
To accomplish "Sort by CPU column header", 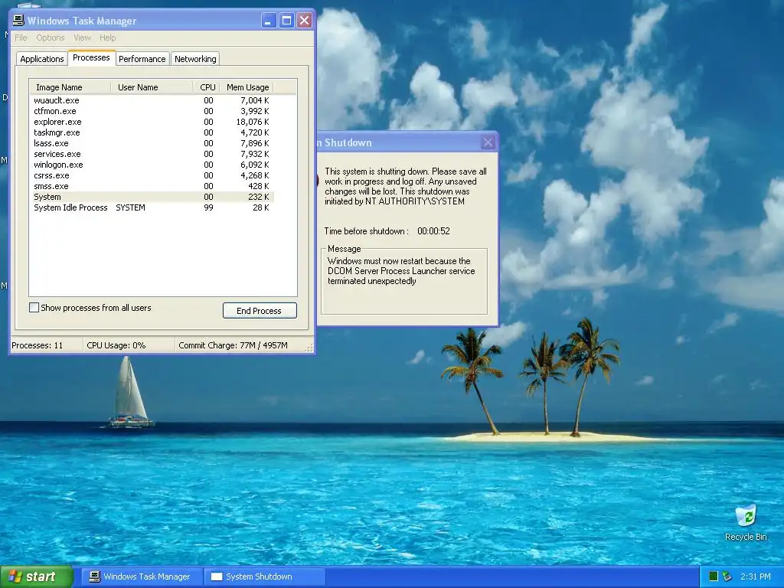I will (207, 87).
